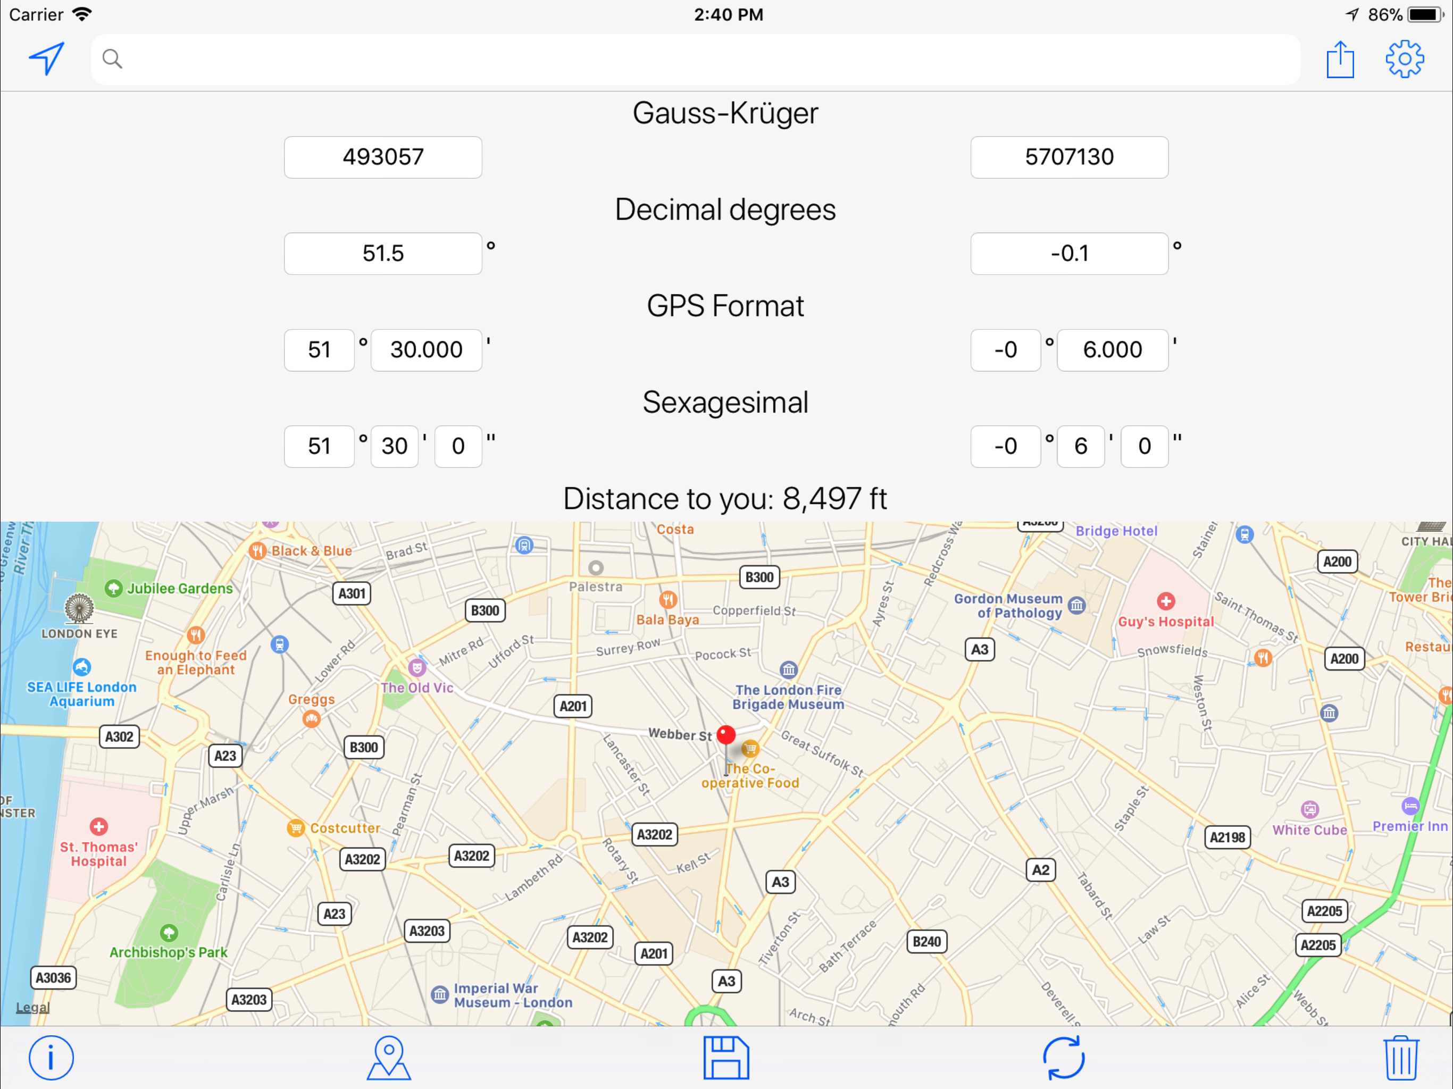The height and width of the screenshot is (1089, 1453).
Task: Edit Gauss-Krüger easting field 493057
Action: point(383,157)
